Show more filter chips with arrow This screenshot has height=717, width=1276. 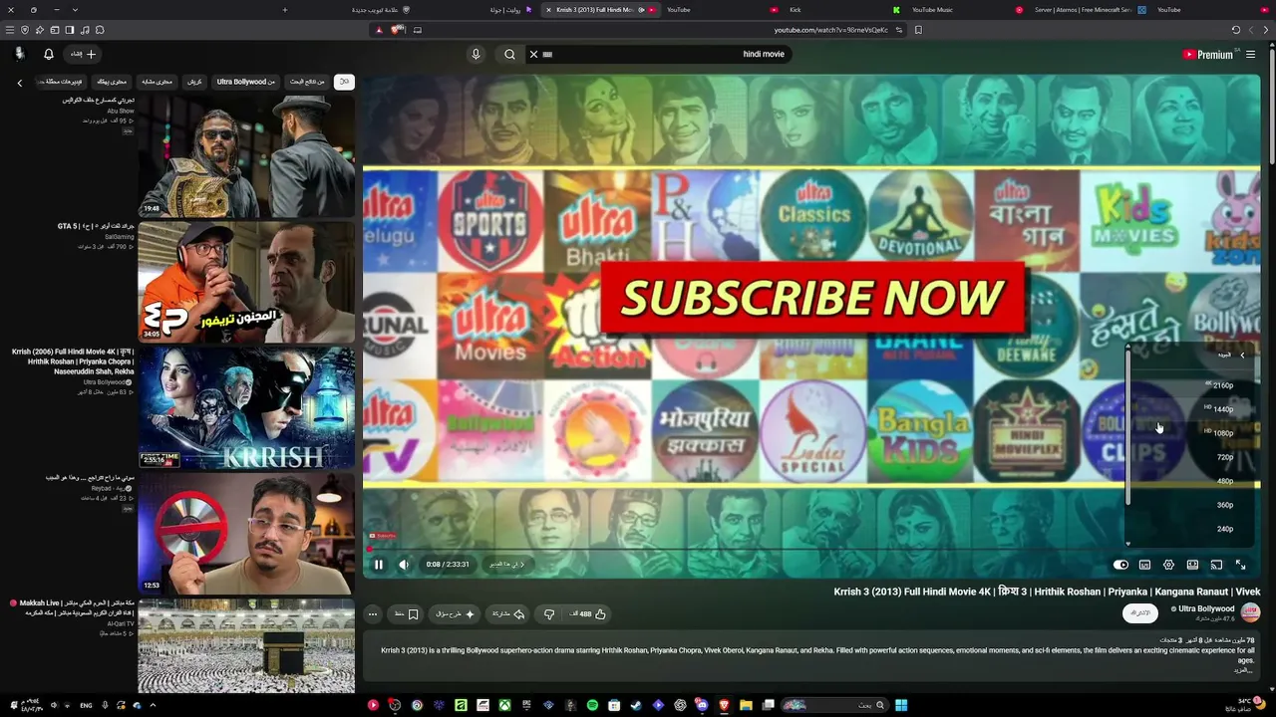pyautogui.click(x=19, y=83)
